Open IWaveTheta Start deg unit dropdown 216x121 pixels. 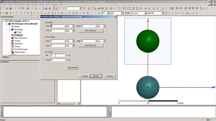pos(73,41)
